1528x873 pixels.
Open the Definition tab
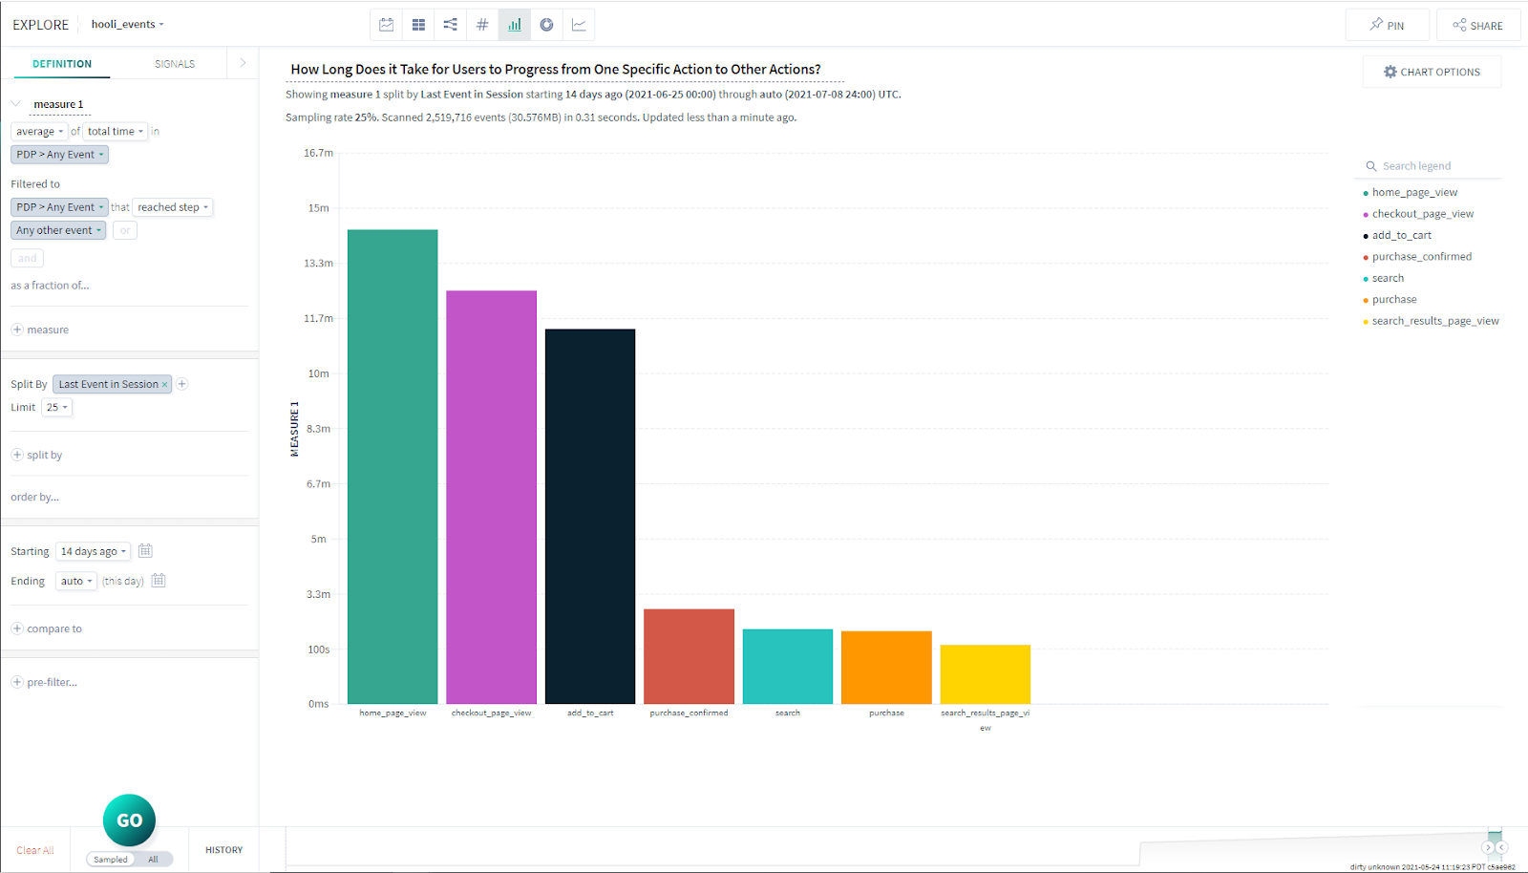click(x=62, y=64)
